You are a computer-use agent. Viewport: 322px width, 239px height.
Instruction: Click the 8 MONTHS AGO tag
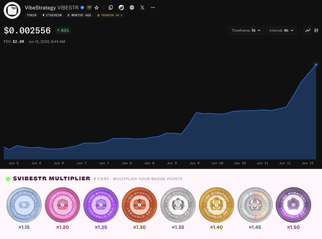[79, 15]
